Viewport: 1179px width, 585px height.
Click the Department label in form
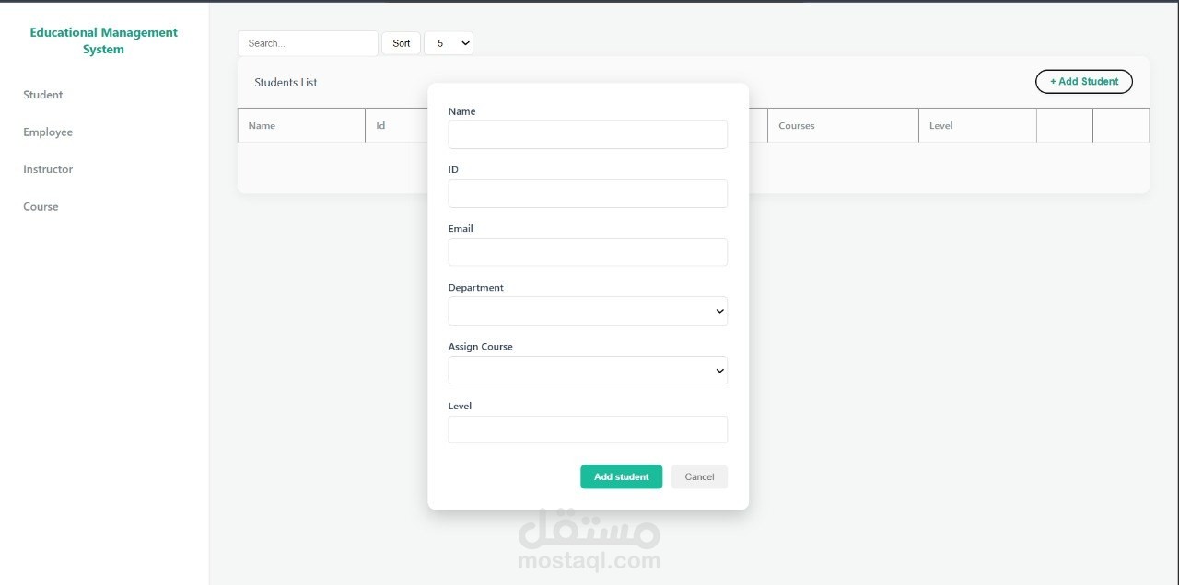click(476, 288)
